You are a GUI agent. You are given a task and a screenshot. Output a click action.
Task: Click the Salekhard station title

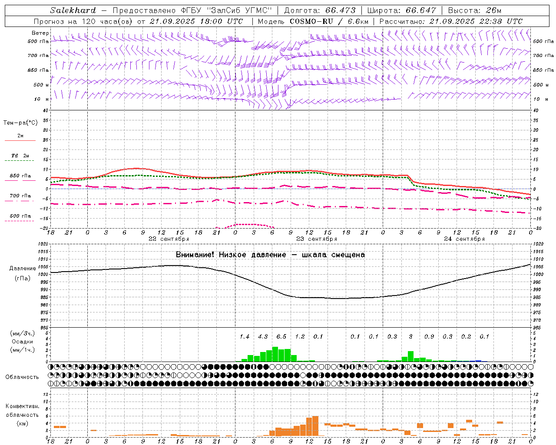click(x=73, y=10)
